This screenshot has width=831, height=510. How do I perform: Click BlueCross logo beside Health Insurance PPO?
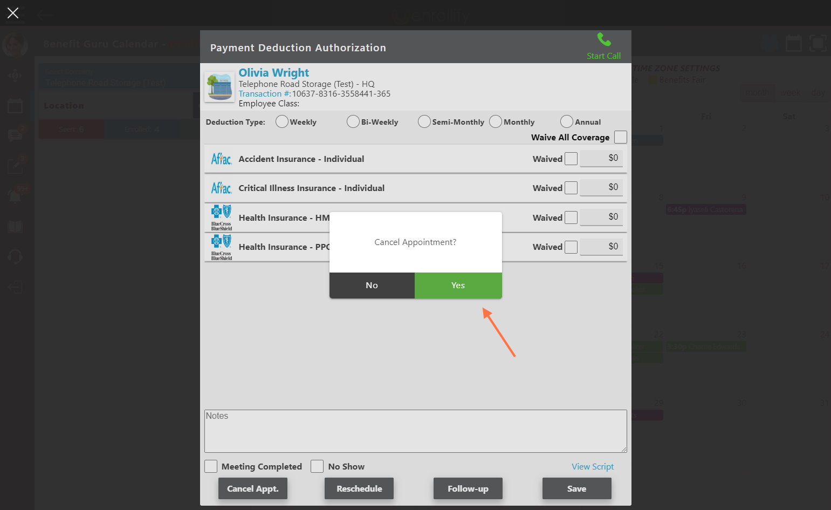click(x=221, y=247)
